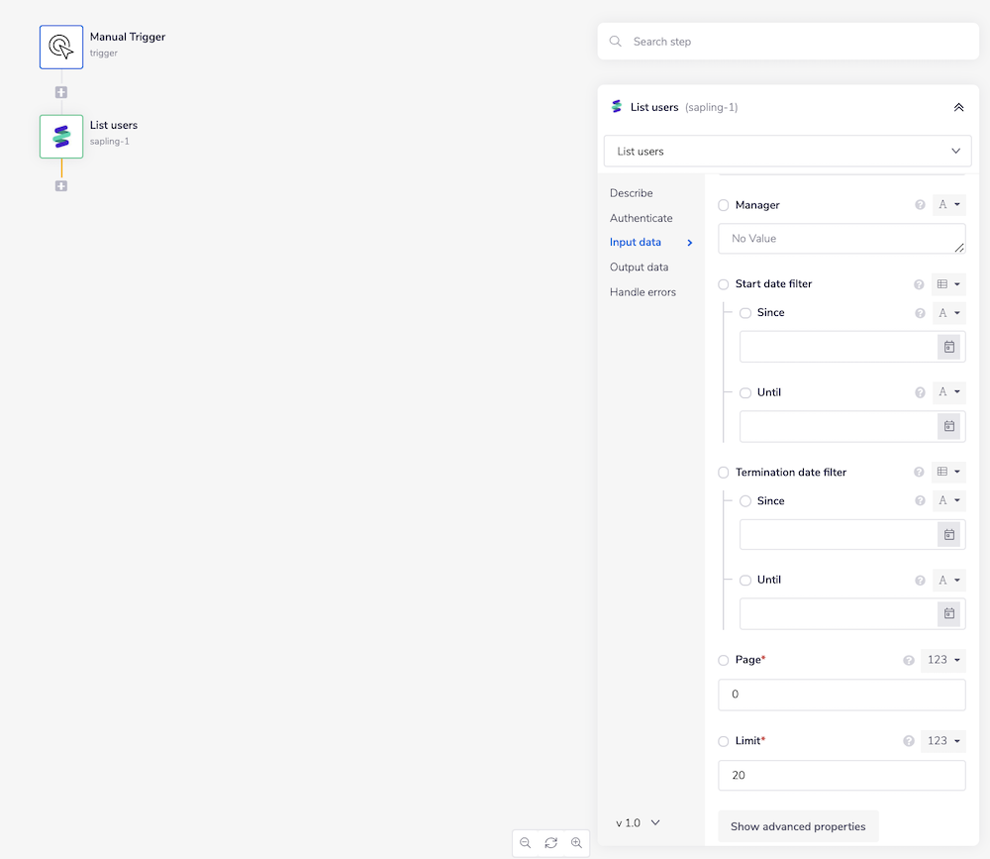
Task: Toggle the Manager radio button
Action: point(724,205)
